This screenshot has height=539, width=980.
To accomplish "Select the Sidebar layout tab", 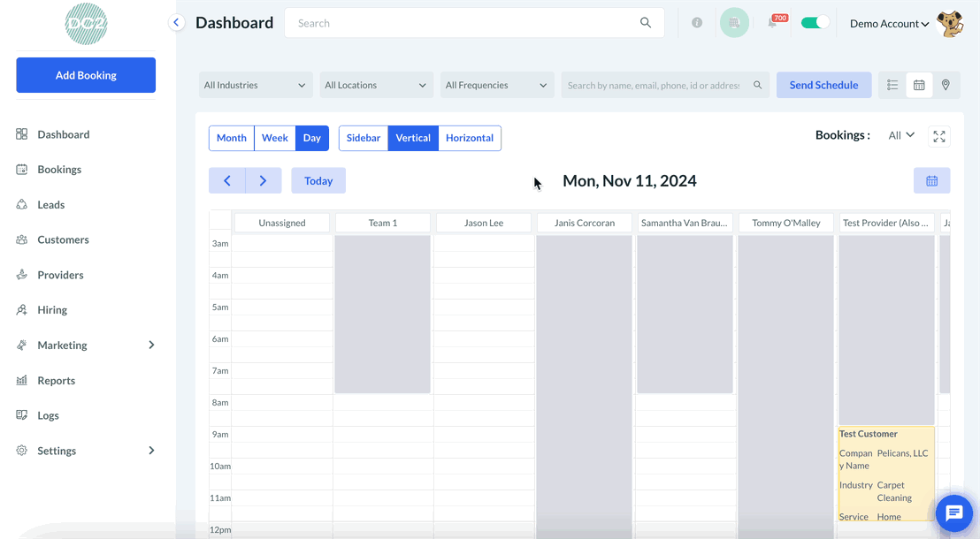I will (364, 138).
